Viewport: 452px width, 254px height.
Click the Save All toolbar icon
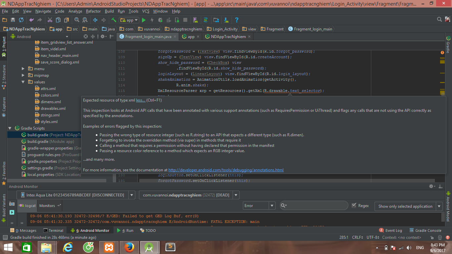tap(13, 20)
